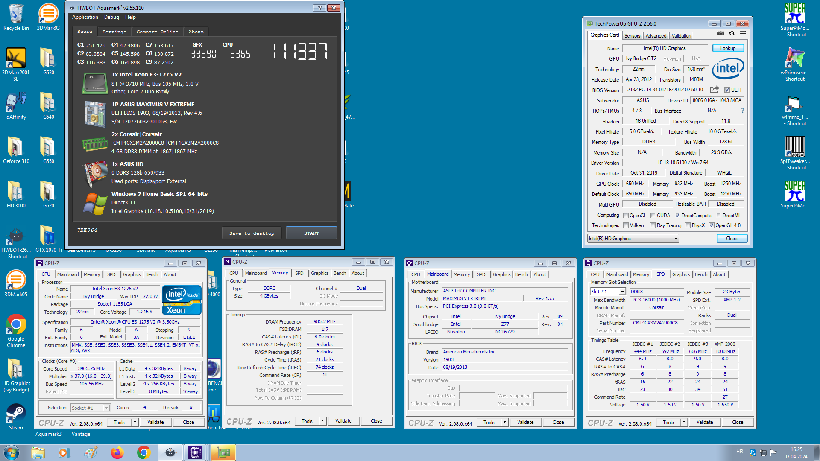Viewport: 820px width, 461px height.
Task: Switch to Aquamark Settings tab
Action: tap(114, 32)
